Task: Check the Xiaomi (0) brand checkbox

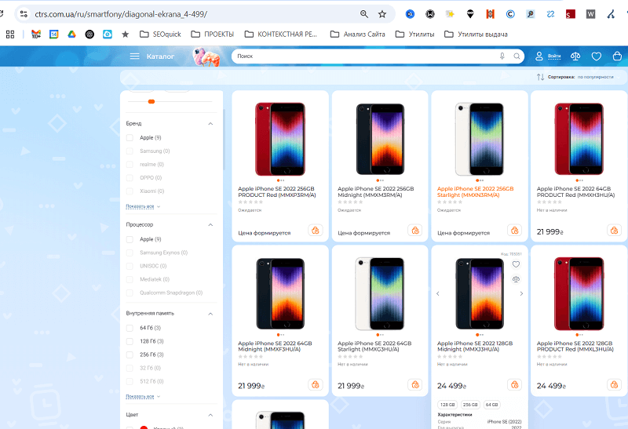Action: (x=130, y=191)
